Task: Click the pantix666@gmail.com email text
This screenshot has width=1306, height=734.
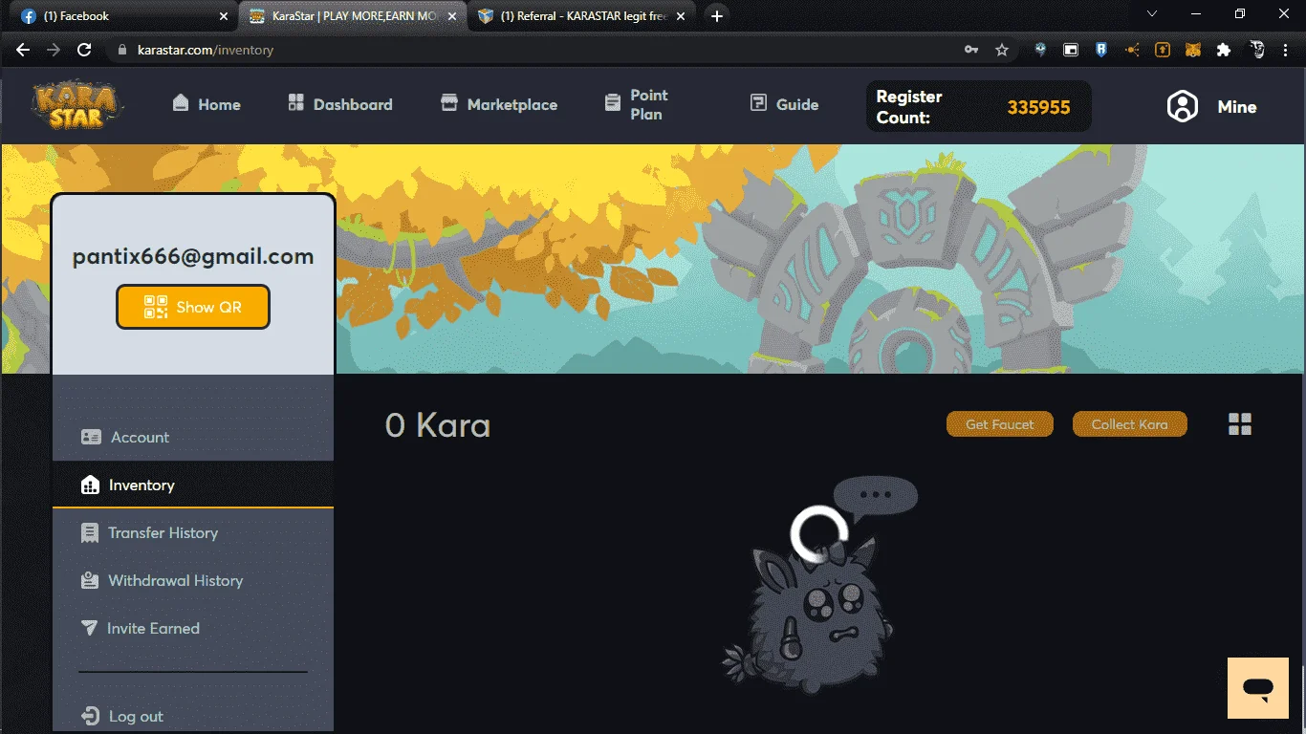Action: pyautogui.click(x=193, y=256)
